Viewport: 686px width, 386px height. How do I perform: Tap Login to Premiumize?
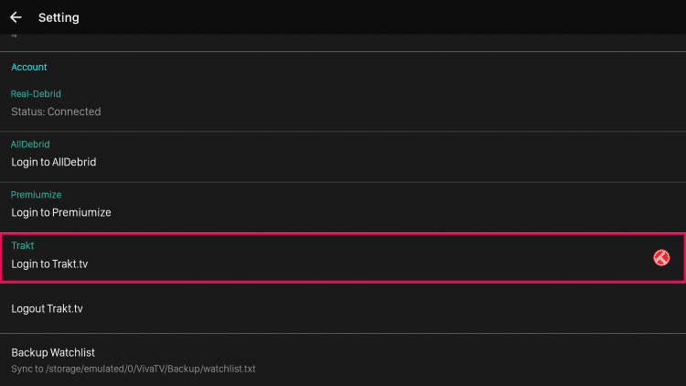(x=60, y=212)
